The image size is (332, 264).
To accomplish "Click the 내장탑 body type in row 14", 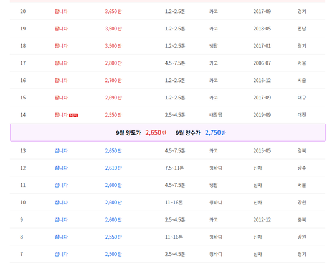I will coord(216,115).
